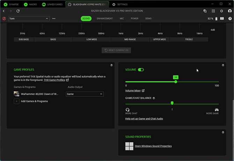Select the Sound section
234x161 pixels.
pos(86,19)
